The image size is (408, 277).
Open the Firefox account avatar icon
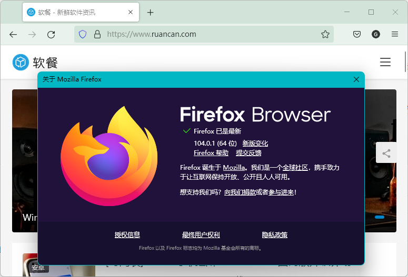(375, 34)
